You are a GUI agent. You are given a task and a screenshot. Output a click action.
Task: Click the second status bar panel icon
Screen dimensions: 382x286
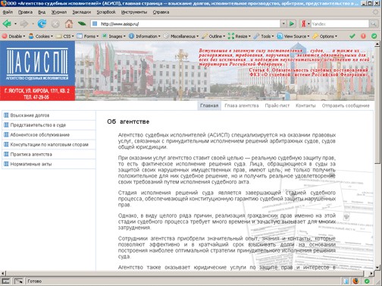[x=18, y=281]
